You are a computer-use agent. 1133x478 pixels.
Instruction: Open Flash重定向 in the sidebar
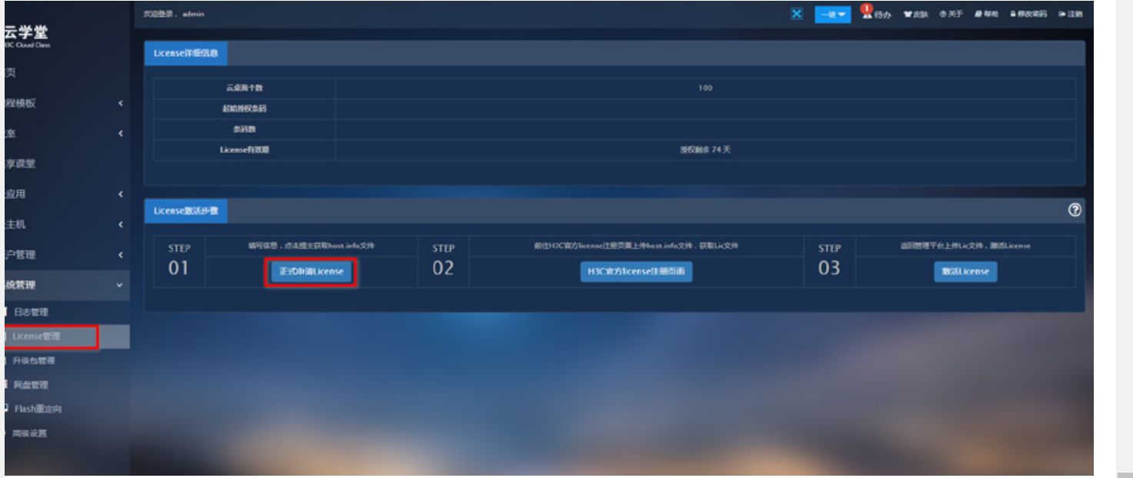(x=38, y=409)
